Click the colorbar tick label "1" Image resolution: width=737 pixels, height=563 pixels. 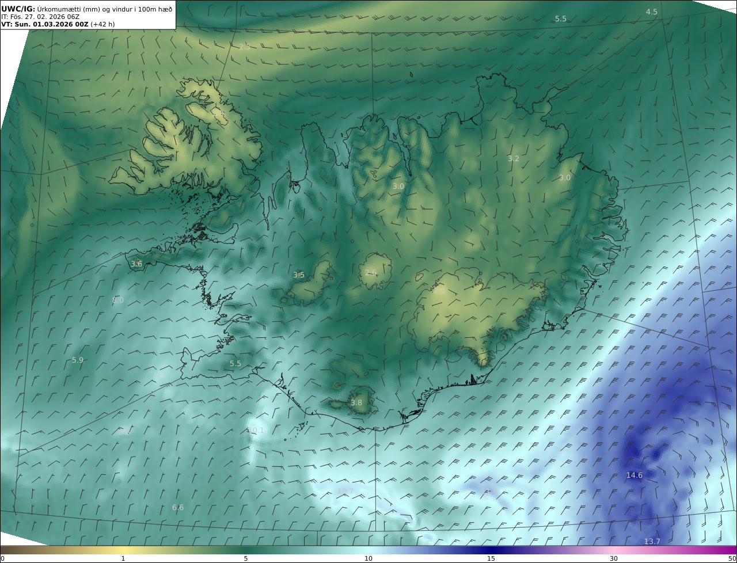click(x=123, y=558)
